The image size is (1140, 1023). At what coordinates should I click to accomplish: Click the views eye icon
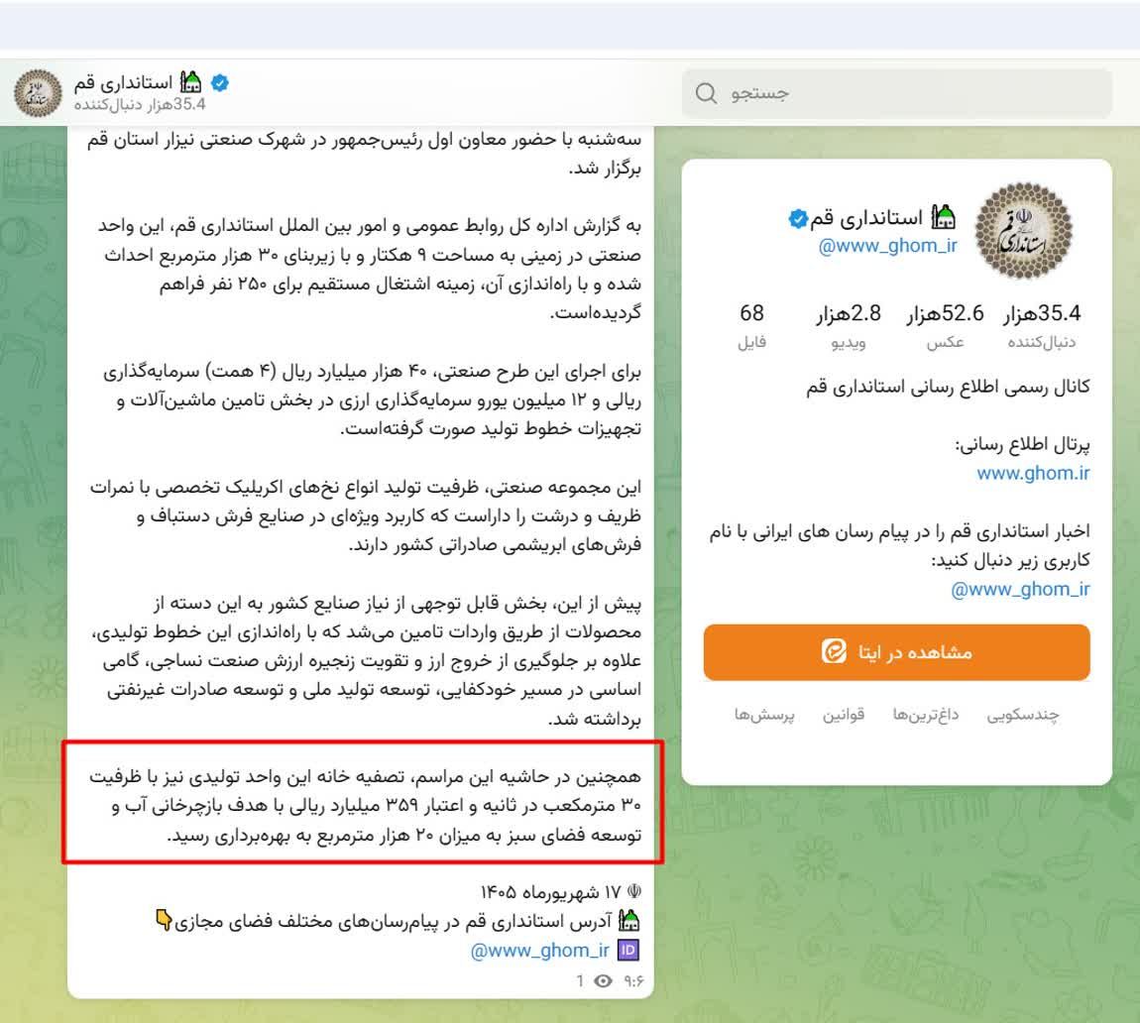pos(603,980)
